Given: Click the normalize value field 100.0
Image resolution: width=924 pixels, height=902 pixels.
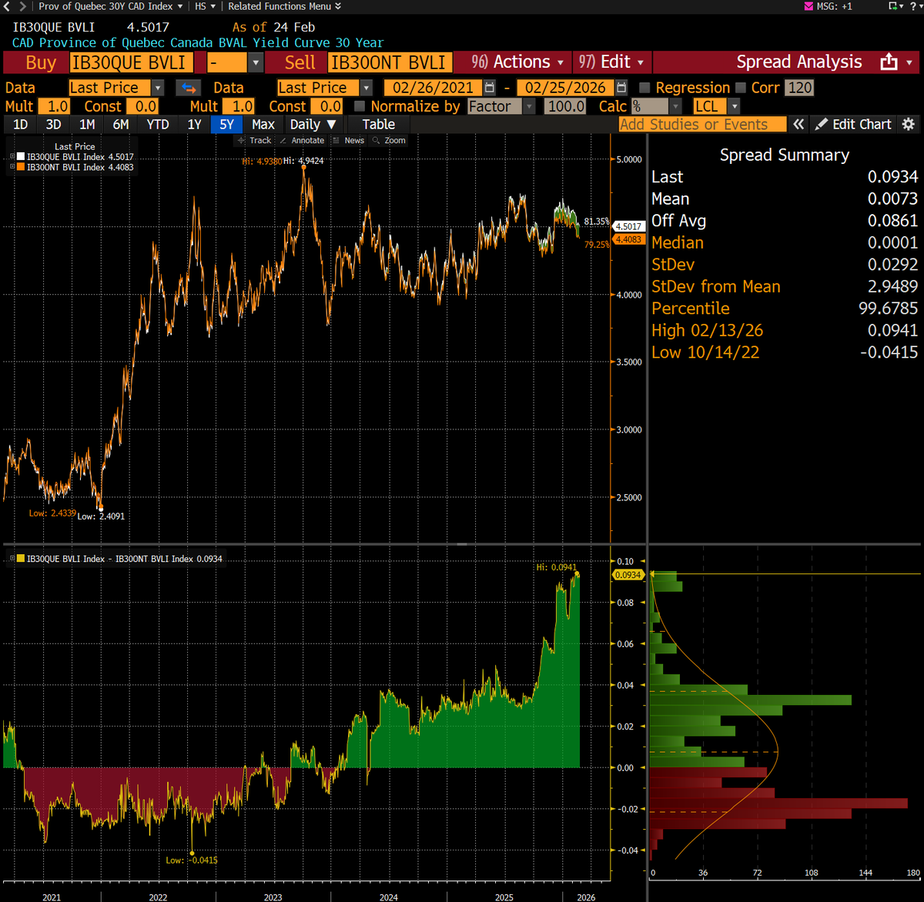Looking at the screenshot, I should (565, 106).
